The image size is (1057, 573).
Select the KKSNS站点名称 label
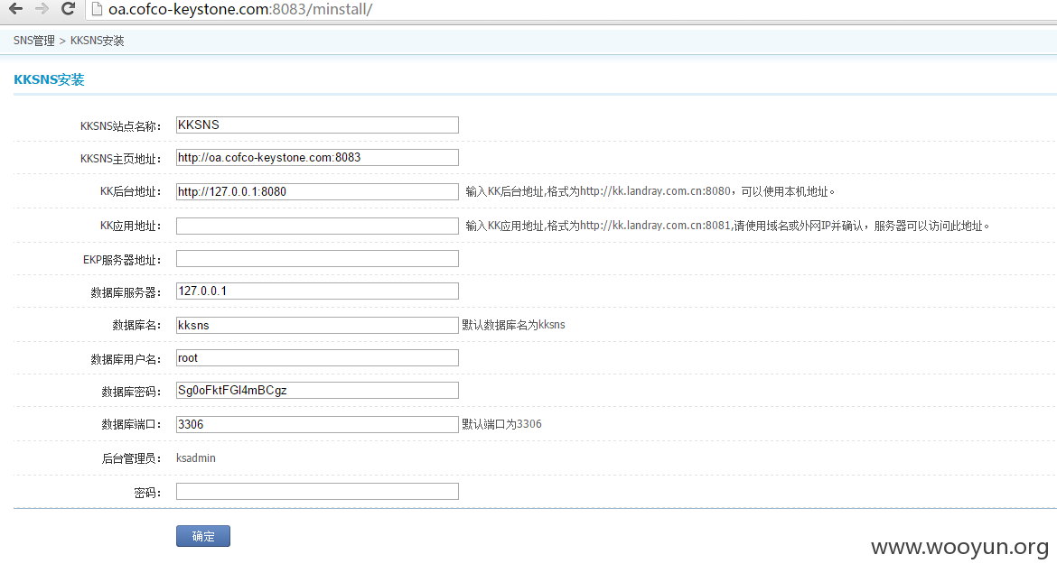(x=121, y=126)
